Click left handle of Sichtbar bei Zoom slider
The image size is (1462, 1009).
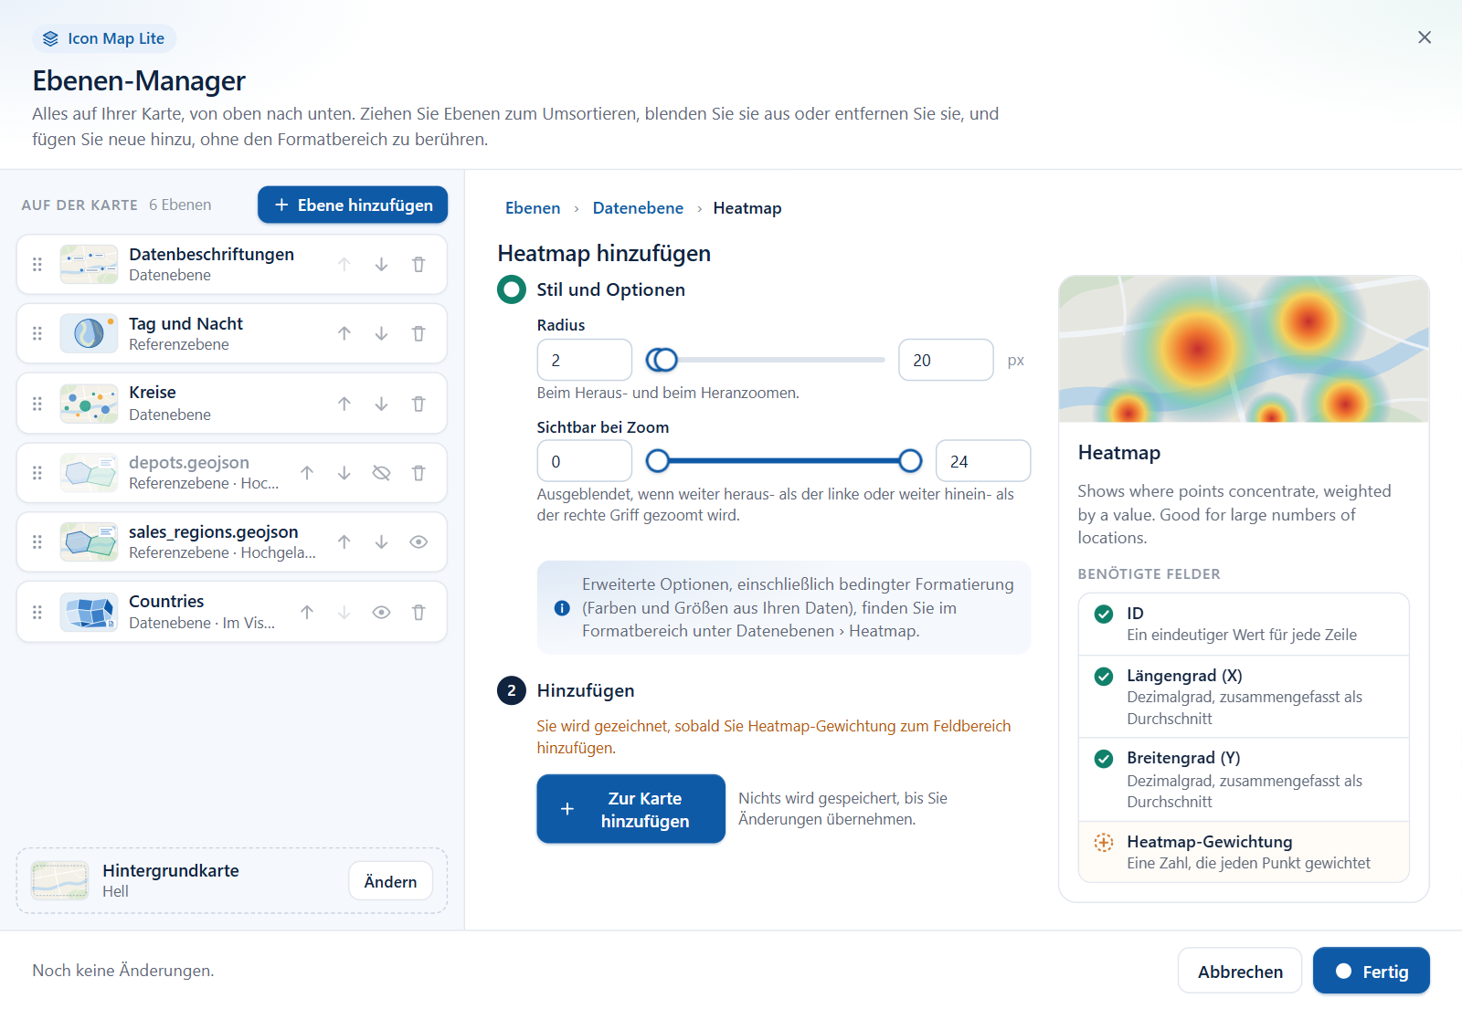click(x=657, y=461)
